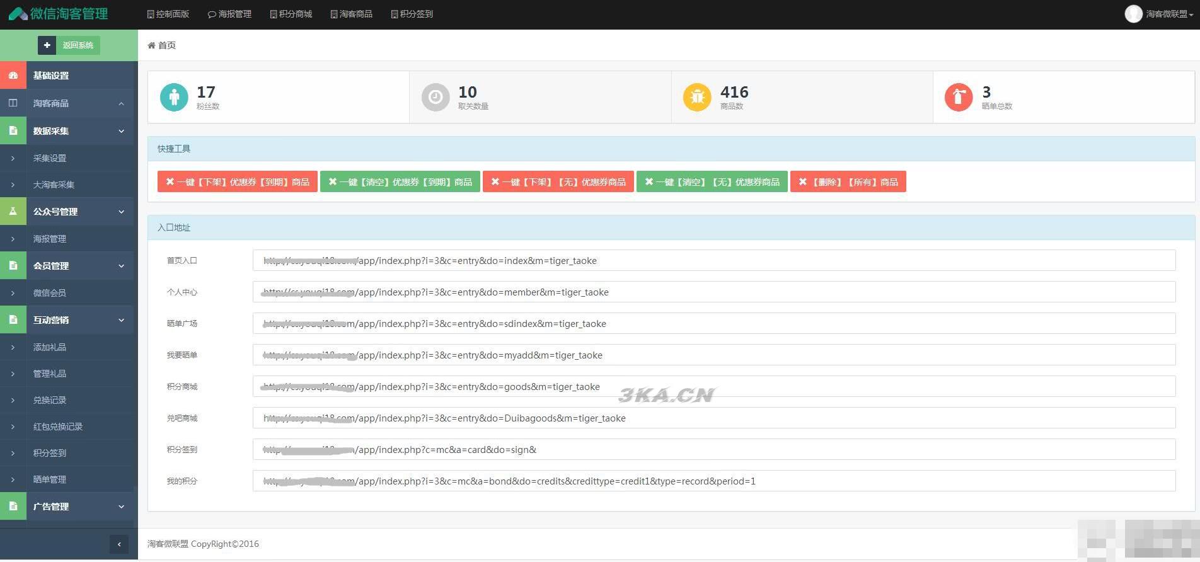Open 积分商城 in top navigation

(291, 14)
